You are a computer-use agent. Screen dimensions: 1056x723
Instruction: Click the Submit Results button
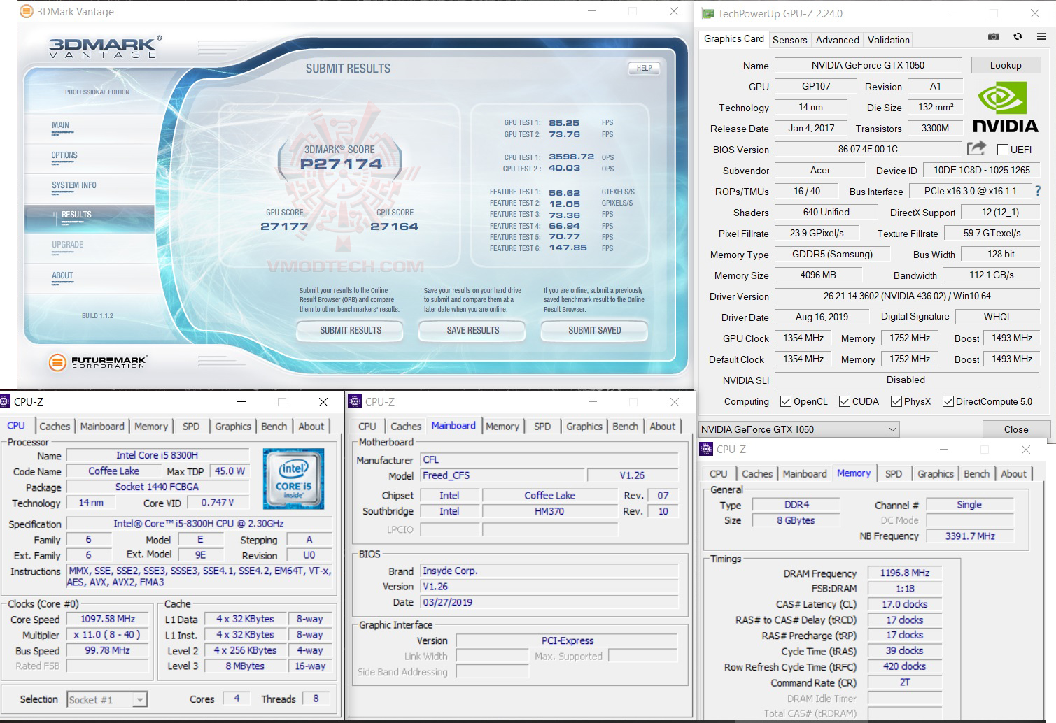point(351,330)
